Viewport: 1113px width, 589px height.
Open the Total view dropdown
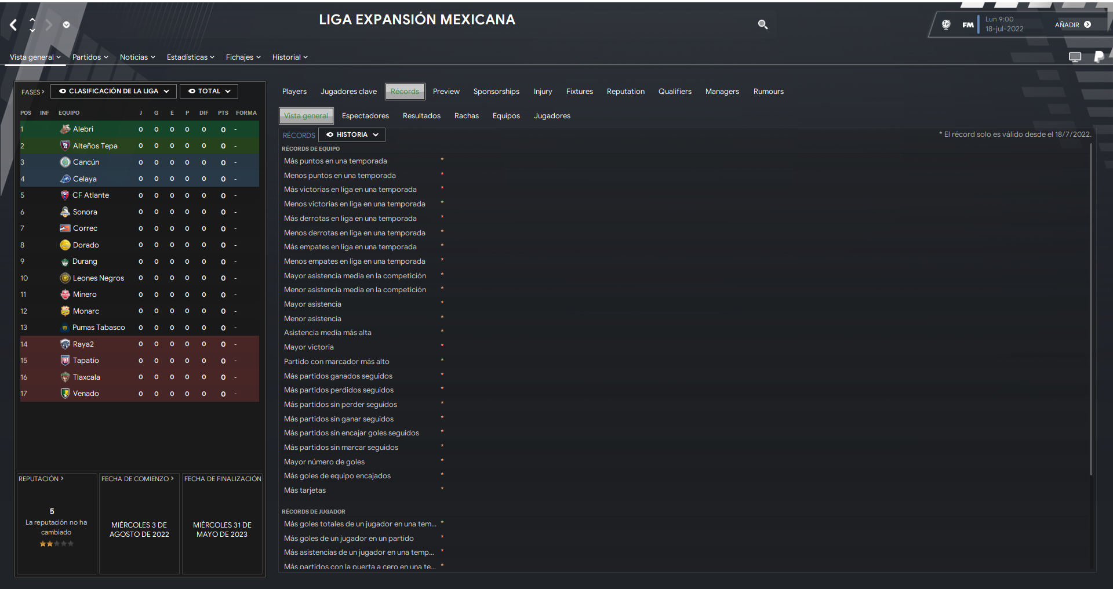click(209, 91)
